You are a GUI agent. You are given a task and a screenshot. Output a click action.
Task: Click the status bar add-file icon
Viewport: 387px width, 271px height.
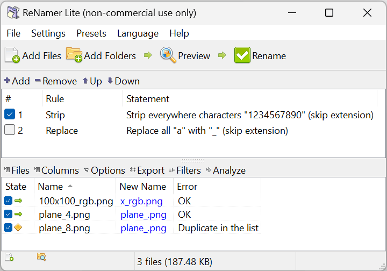tap(9, 257)
